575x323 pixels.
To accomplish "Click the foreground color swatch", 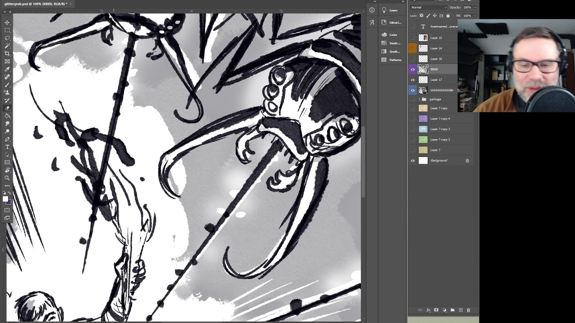I will click(x=5, y=199).
